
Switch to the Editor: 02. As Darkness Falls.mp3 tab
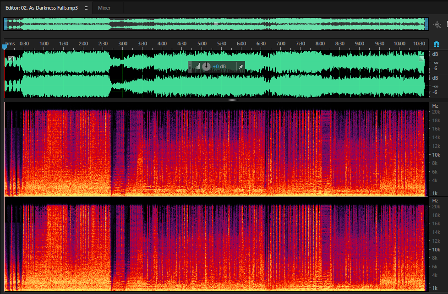pyautogui.click(x=42, y=8)
